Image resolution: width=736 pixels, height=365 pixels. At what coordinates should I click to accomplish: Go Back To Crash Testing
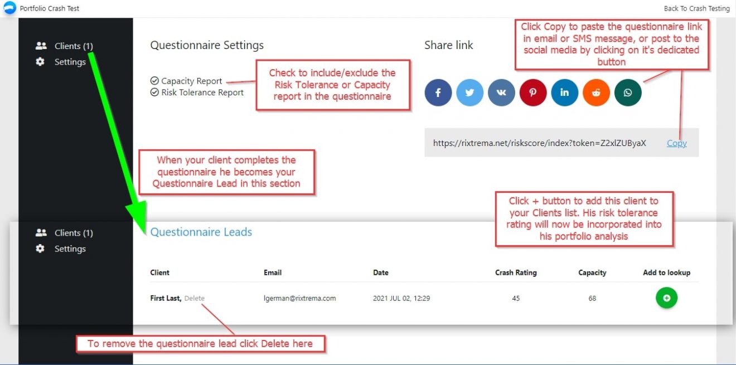point(696,8)
